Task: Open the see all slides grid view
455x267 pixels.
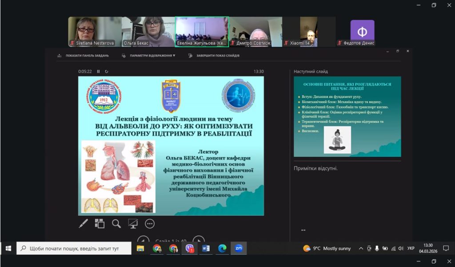Action: pos(100,224)
